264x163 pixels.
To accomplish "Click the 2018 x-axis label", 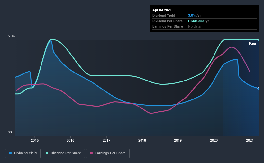I will point(142,140).
